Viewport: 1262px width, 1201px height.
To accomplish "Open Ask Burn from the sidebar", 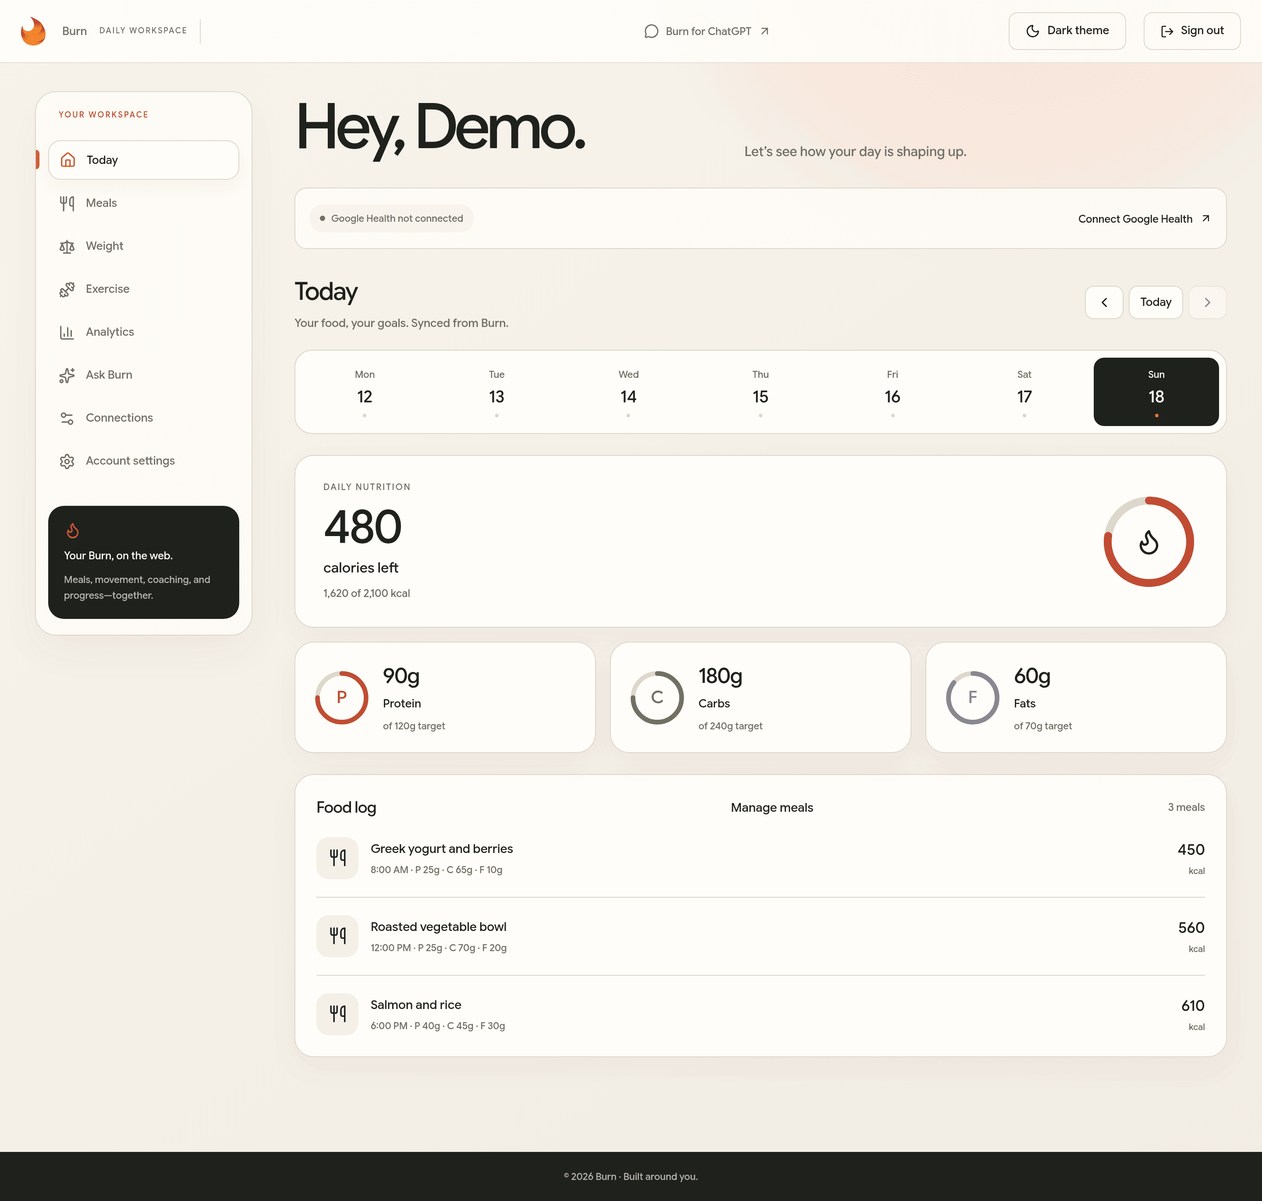I will point(143,374).
